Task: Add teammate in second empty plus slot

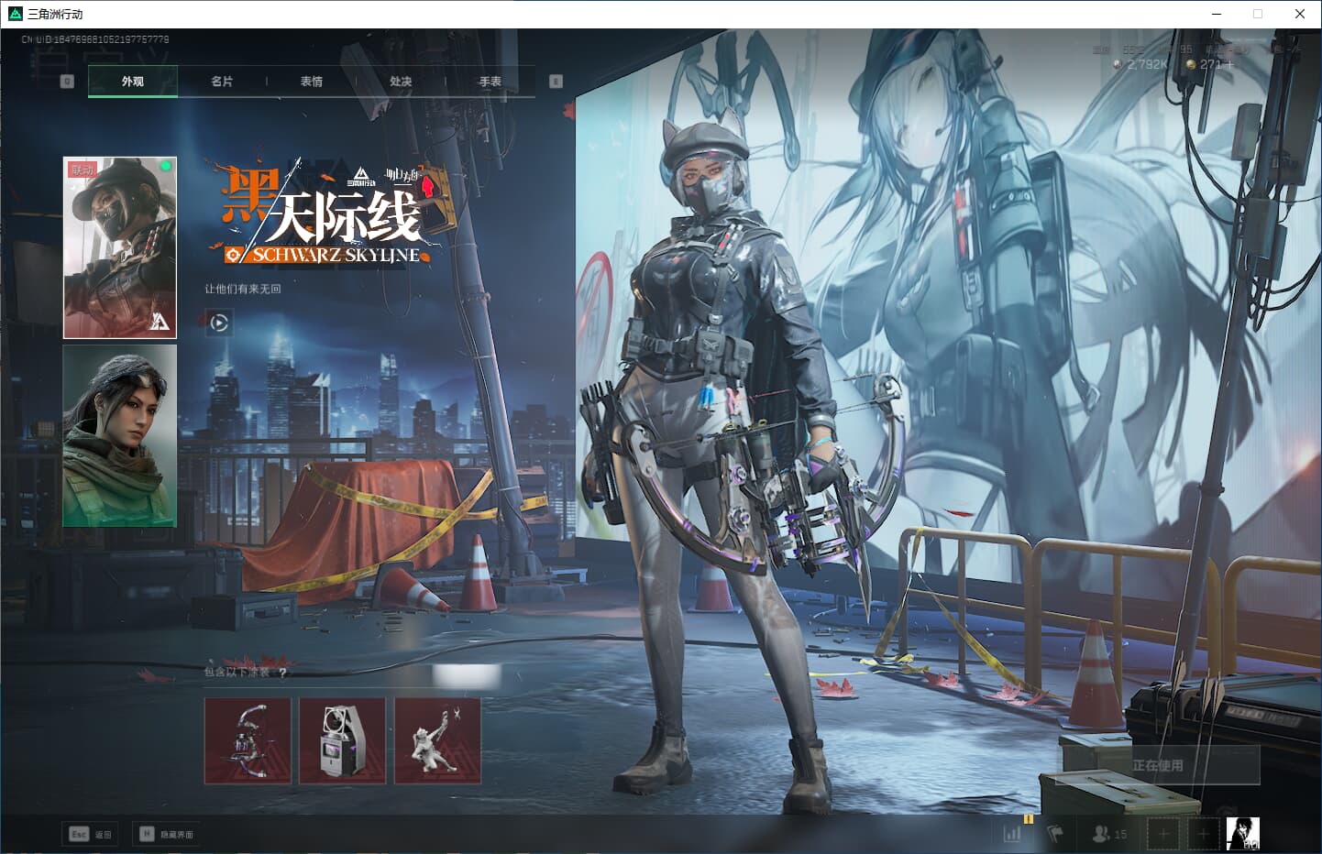Action: [x=1203, y=834]
